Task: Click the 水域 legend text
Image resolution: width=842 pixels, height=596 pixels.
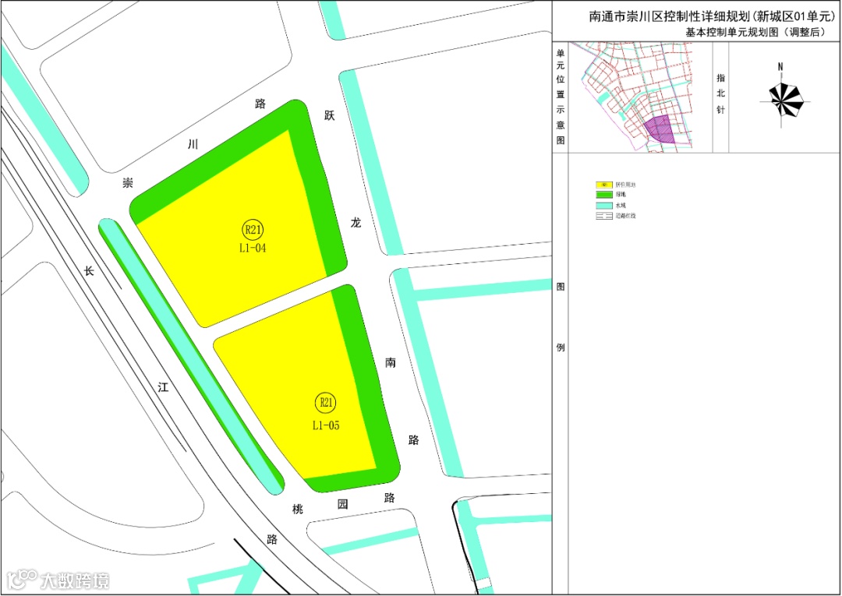Action: 621,205
